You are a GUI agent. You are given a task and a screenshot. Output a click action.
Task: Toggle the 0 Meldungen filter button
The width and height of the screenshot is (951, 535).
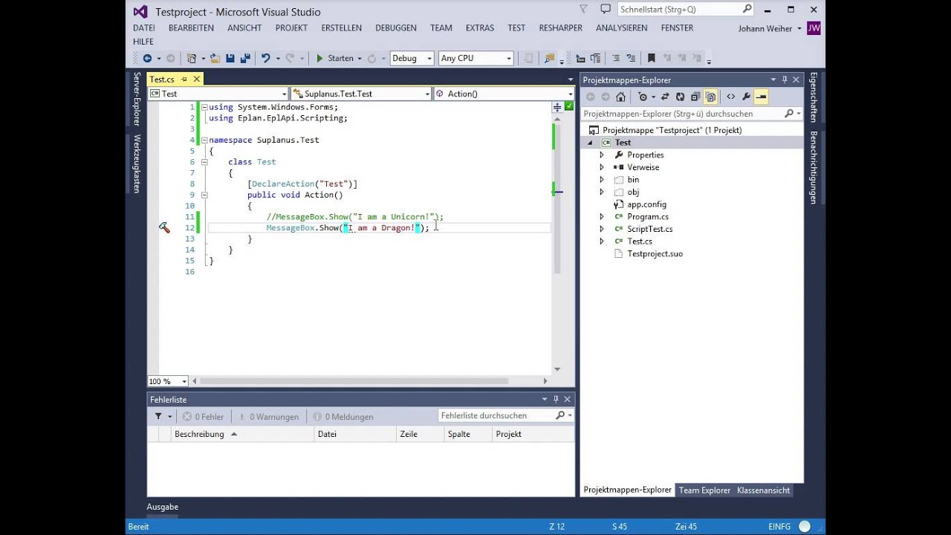pos(343,417)
